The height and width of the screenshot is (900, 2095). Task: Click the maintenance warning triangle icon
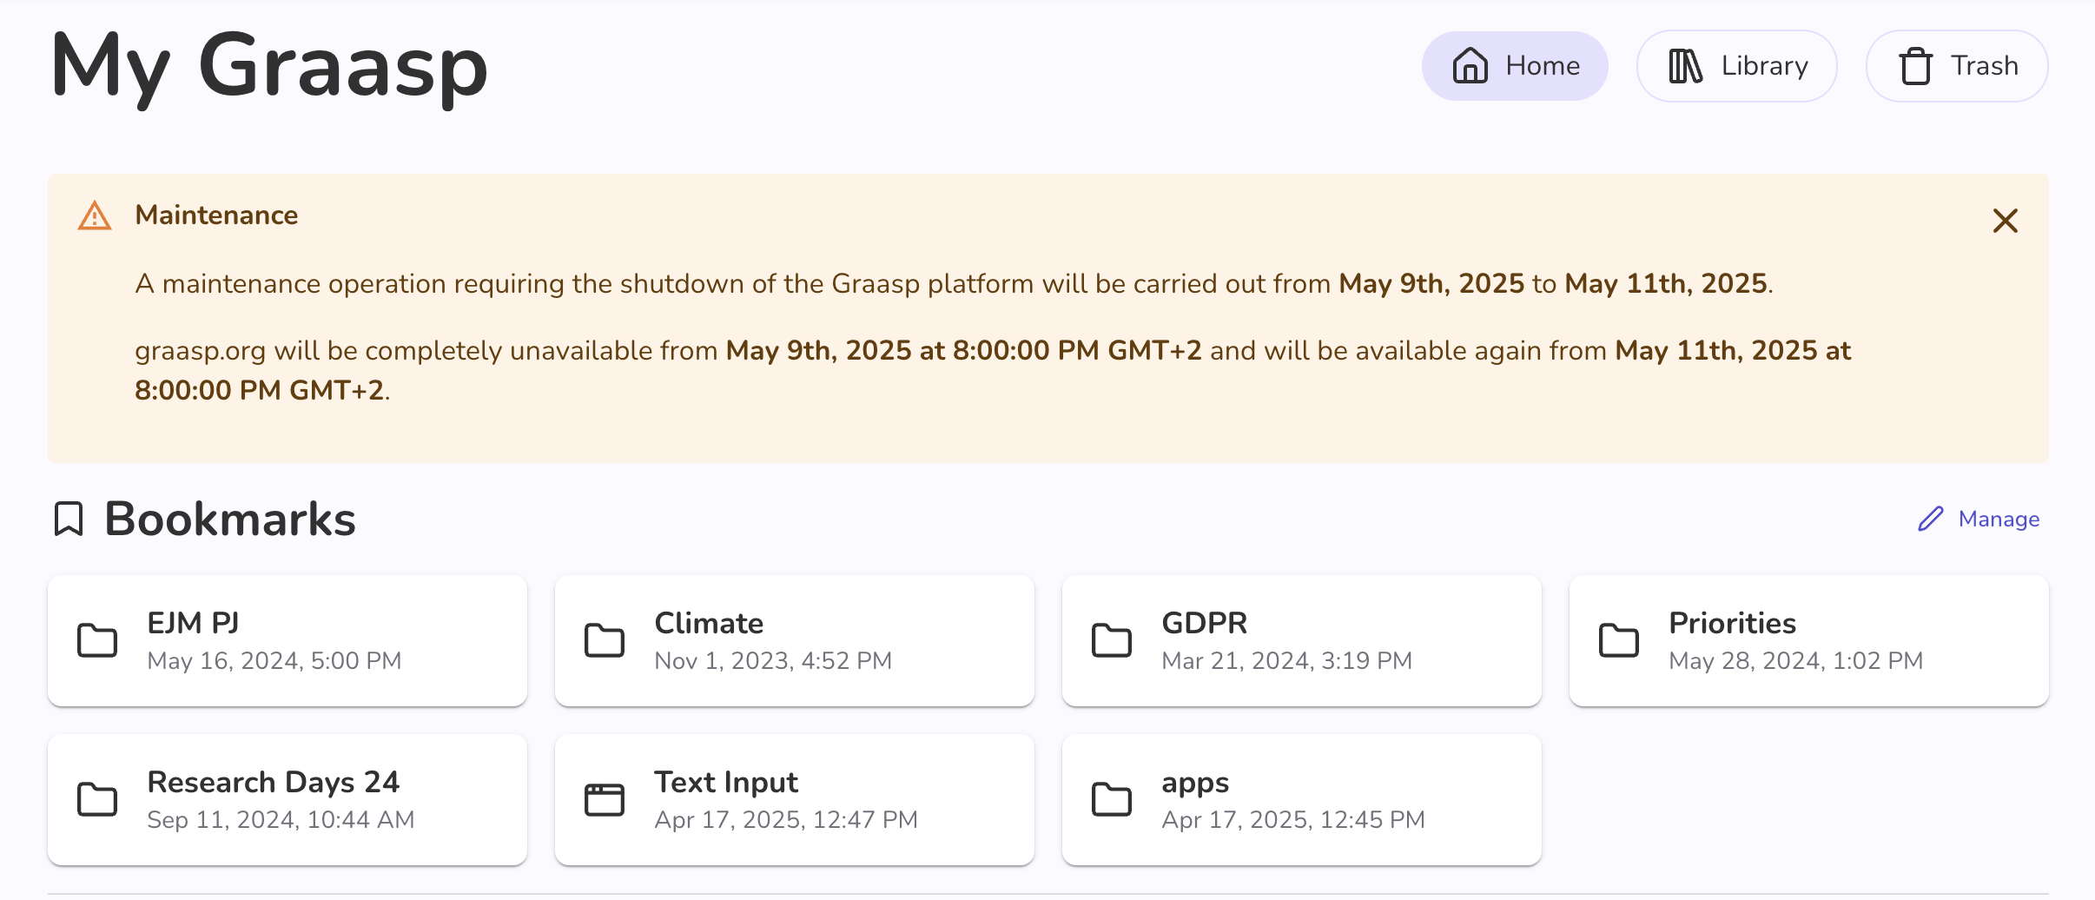94,215
